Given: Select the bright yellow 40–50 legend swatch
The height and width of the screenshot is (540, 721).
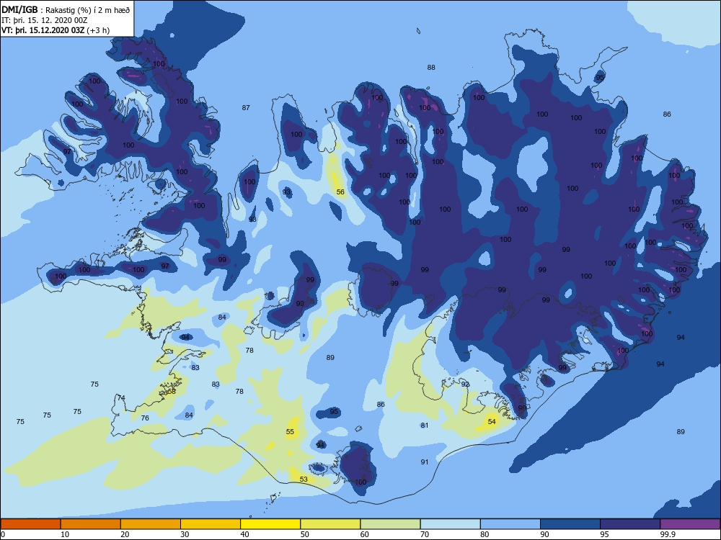Looking at the screenshot, I should coord(270,524).
